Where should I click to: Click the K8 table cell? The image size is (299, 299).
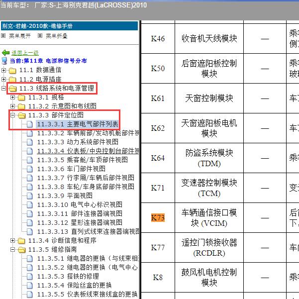pos(158,278)
